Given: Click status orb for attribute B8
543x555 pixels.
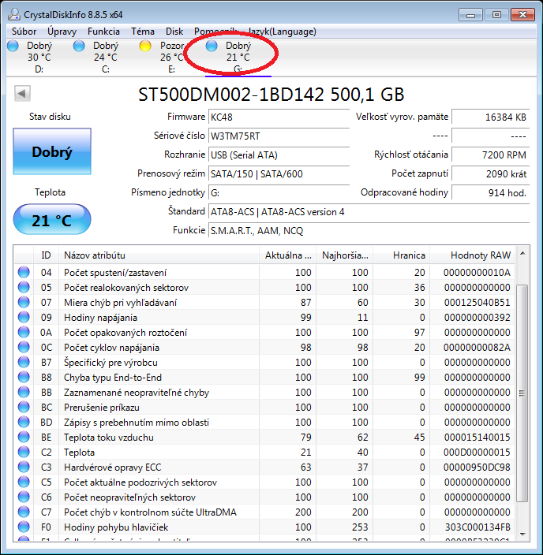Looking at the screenshot, I should tap(24, 377).
